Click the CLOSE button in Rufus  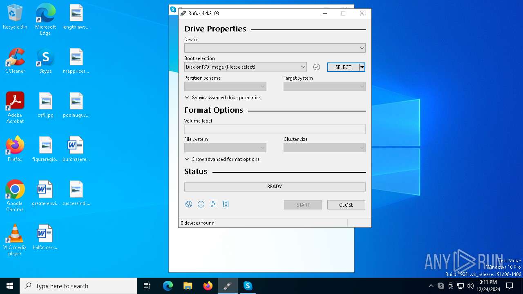(346, 205)
